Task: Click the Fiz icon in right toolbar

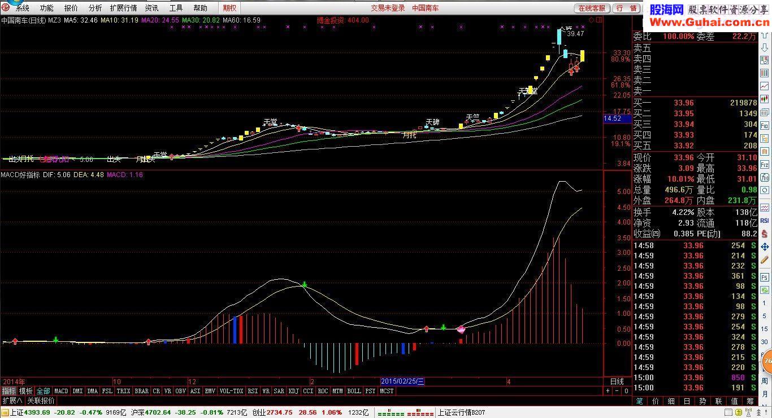Action: coord(765,165)
